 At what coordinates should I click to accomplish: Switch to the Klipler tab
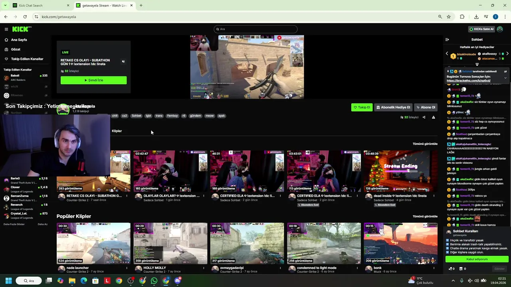117,131
